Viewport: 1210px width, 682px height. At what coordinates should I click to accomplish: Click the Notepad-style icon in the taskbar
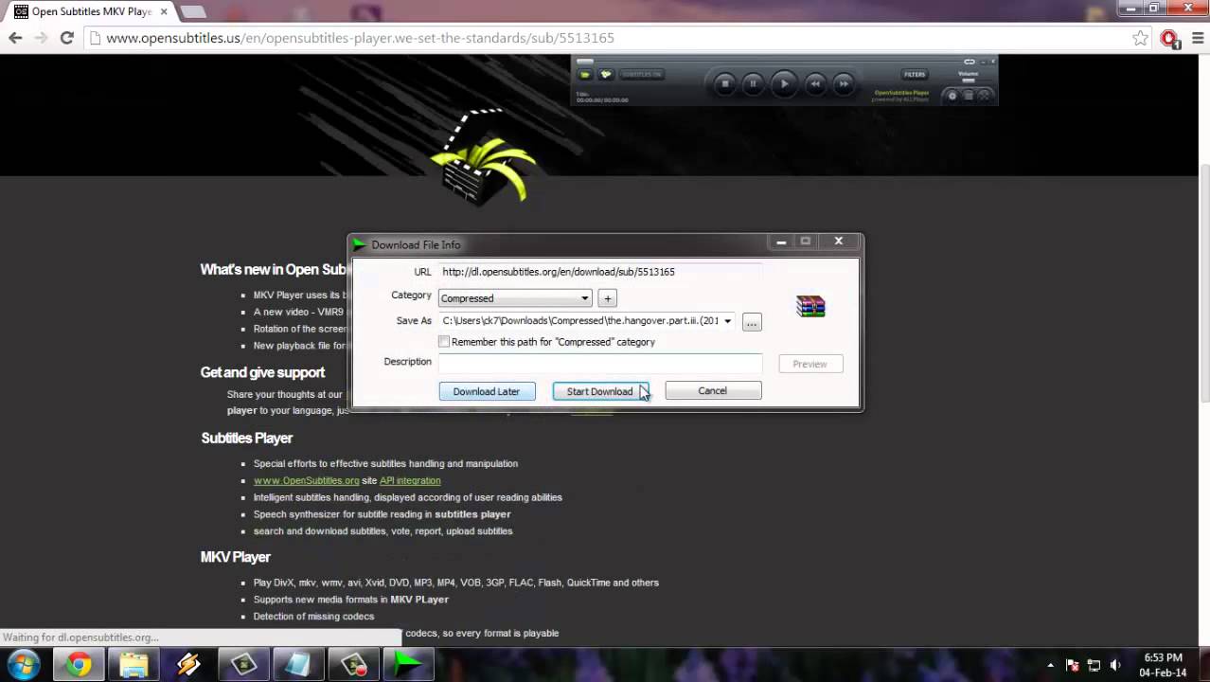(x=298, y=665)
